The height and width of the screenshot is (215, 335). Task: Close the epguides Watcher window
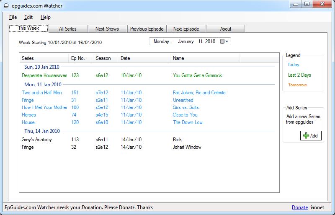coord(322,4)
